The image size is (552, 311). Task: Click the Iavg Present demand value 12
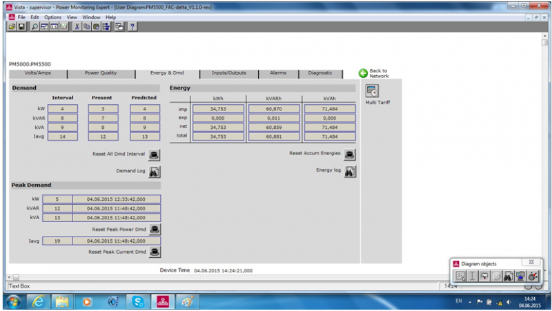103,137
